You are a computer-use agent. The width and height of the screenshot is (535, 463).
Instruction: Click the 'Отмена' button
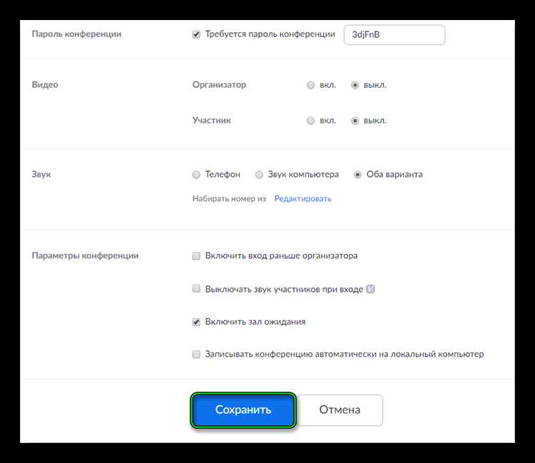tap(340, 409)
